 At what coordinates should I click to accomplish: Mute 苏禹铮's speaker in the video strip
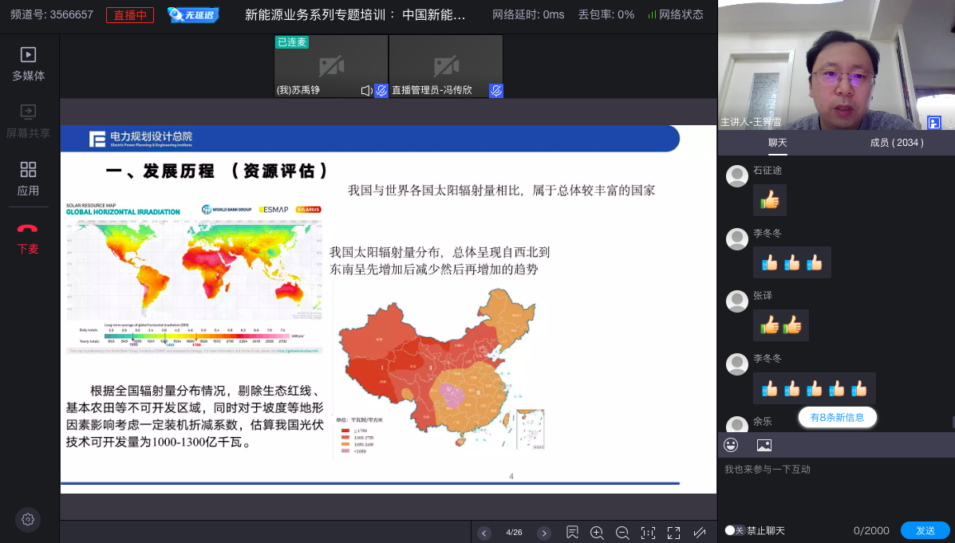[x=368, y=91]
